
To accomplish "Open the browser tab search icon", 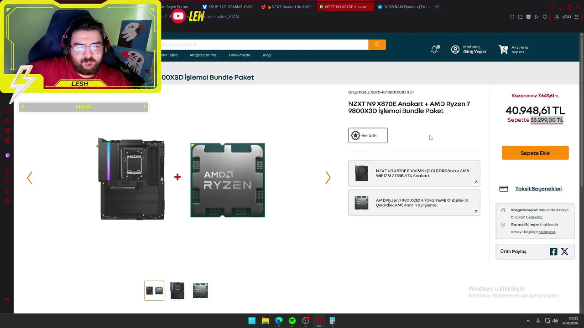I will coord(552,7).
